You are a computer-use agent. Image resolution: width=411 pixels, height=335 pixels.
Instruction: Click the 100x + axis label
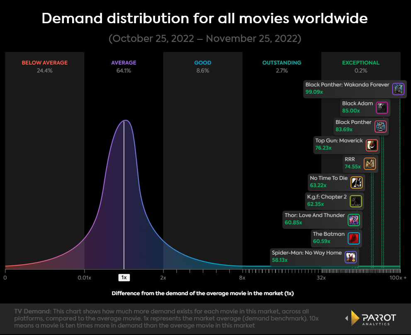(x=398, y=278)
